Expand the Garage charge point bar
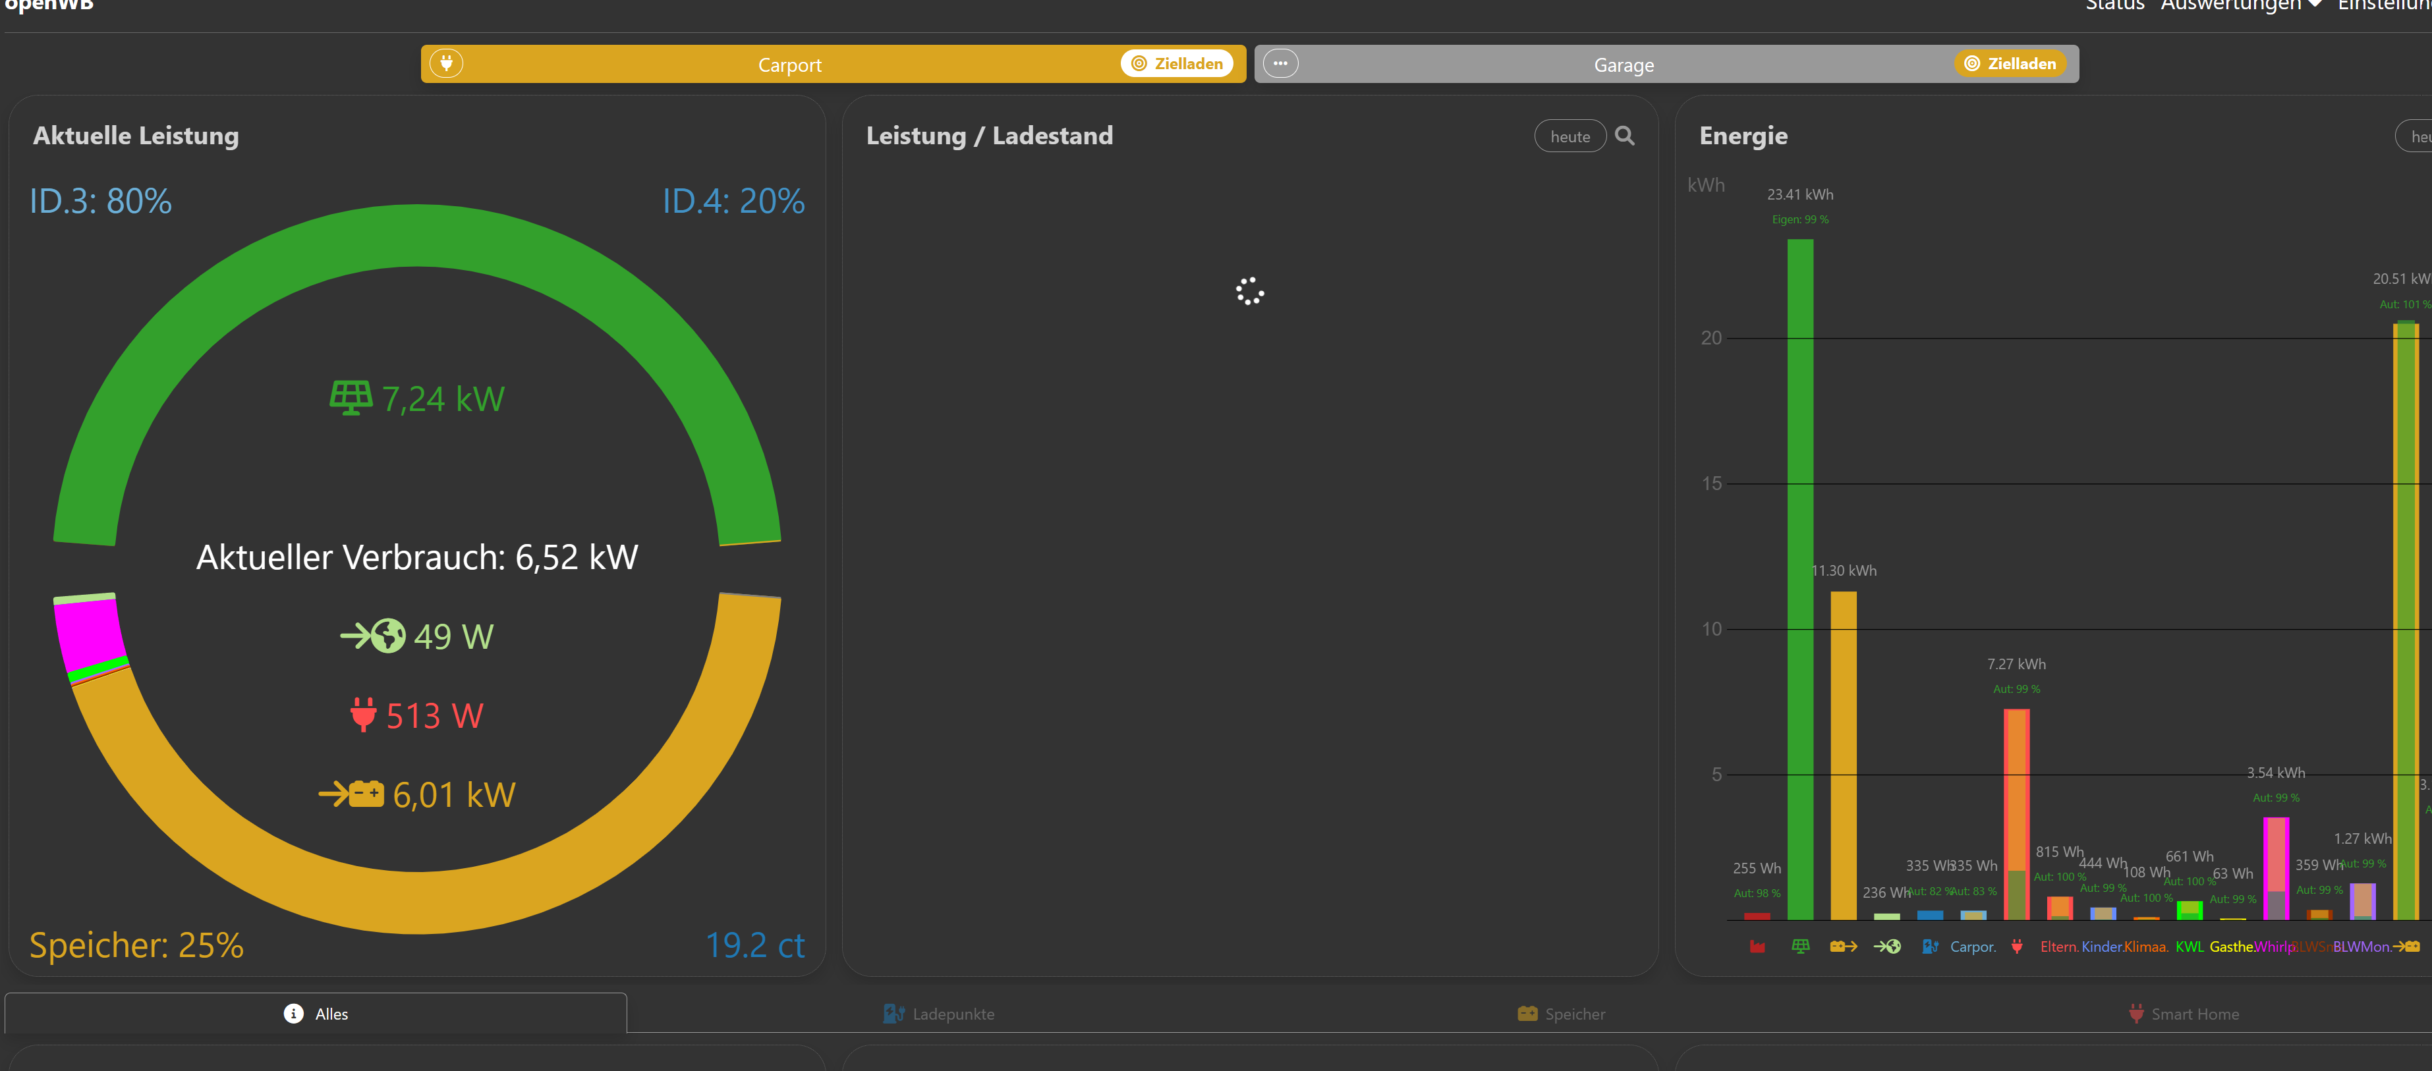This screenshot has width=2432, height=1071. click(1623, 64)
